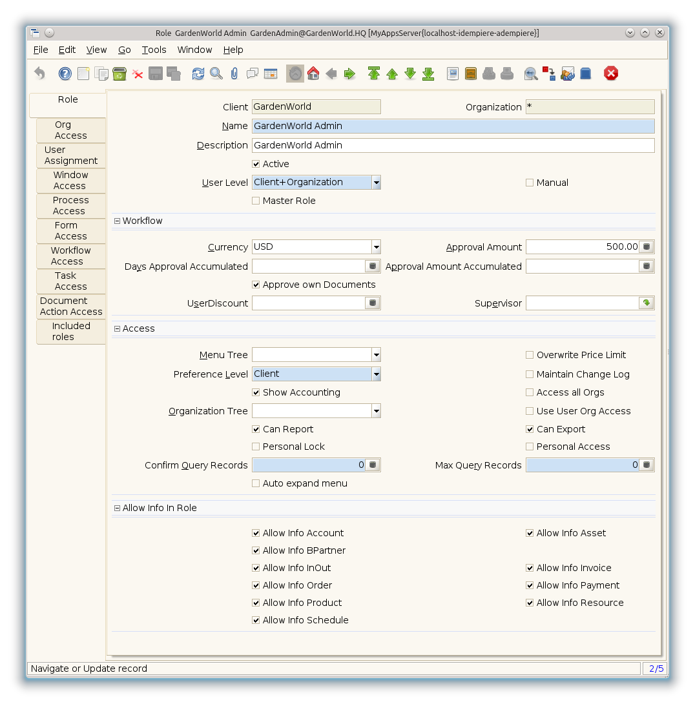The image size is (695, 704).
Task: Click the Attachment paperclip icon
Action: (234, 74)
